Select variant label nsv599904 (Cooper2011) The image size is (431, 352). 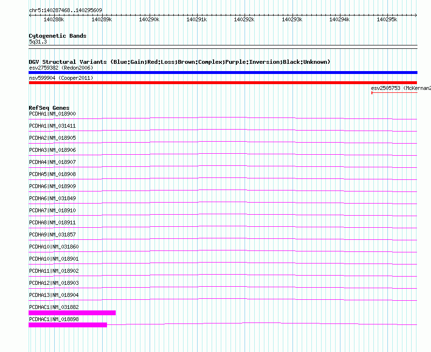tap(61, 78)
